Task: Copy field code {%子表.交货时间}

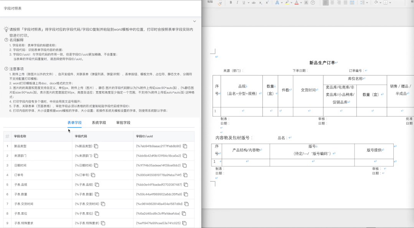Action: click(x=103, y=204)
